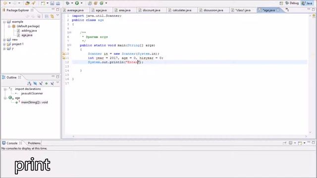Open the Debug launch dropdown arrow
This screenshot has width=317, height=178.
[72, 3]
